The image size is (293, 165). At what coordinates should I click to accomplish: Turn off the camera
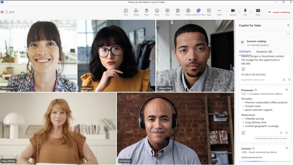tap(233, 11)
